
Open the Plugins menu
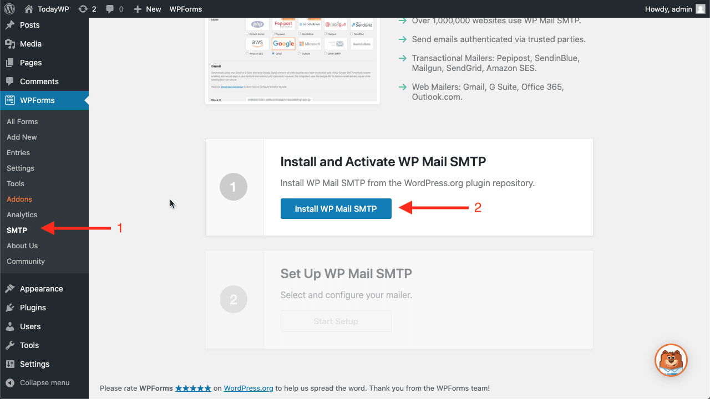[x=44, y=308]
